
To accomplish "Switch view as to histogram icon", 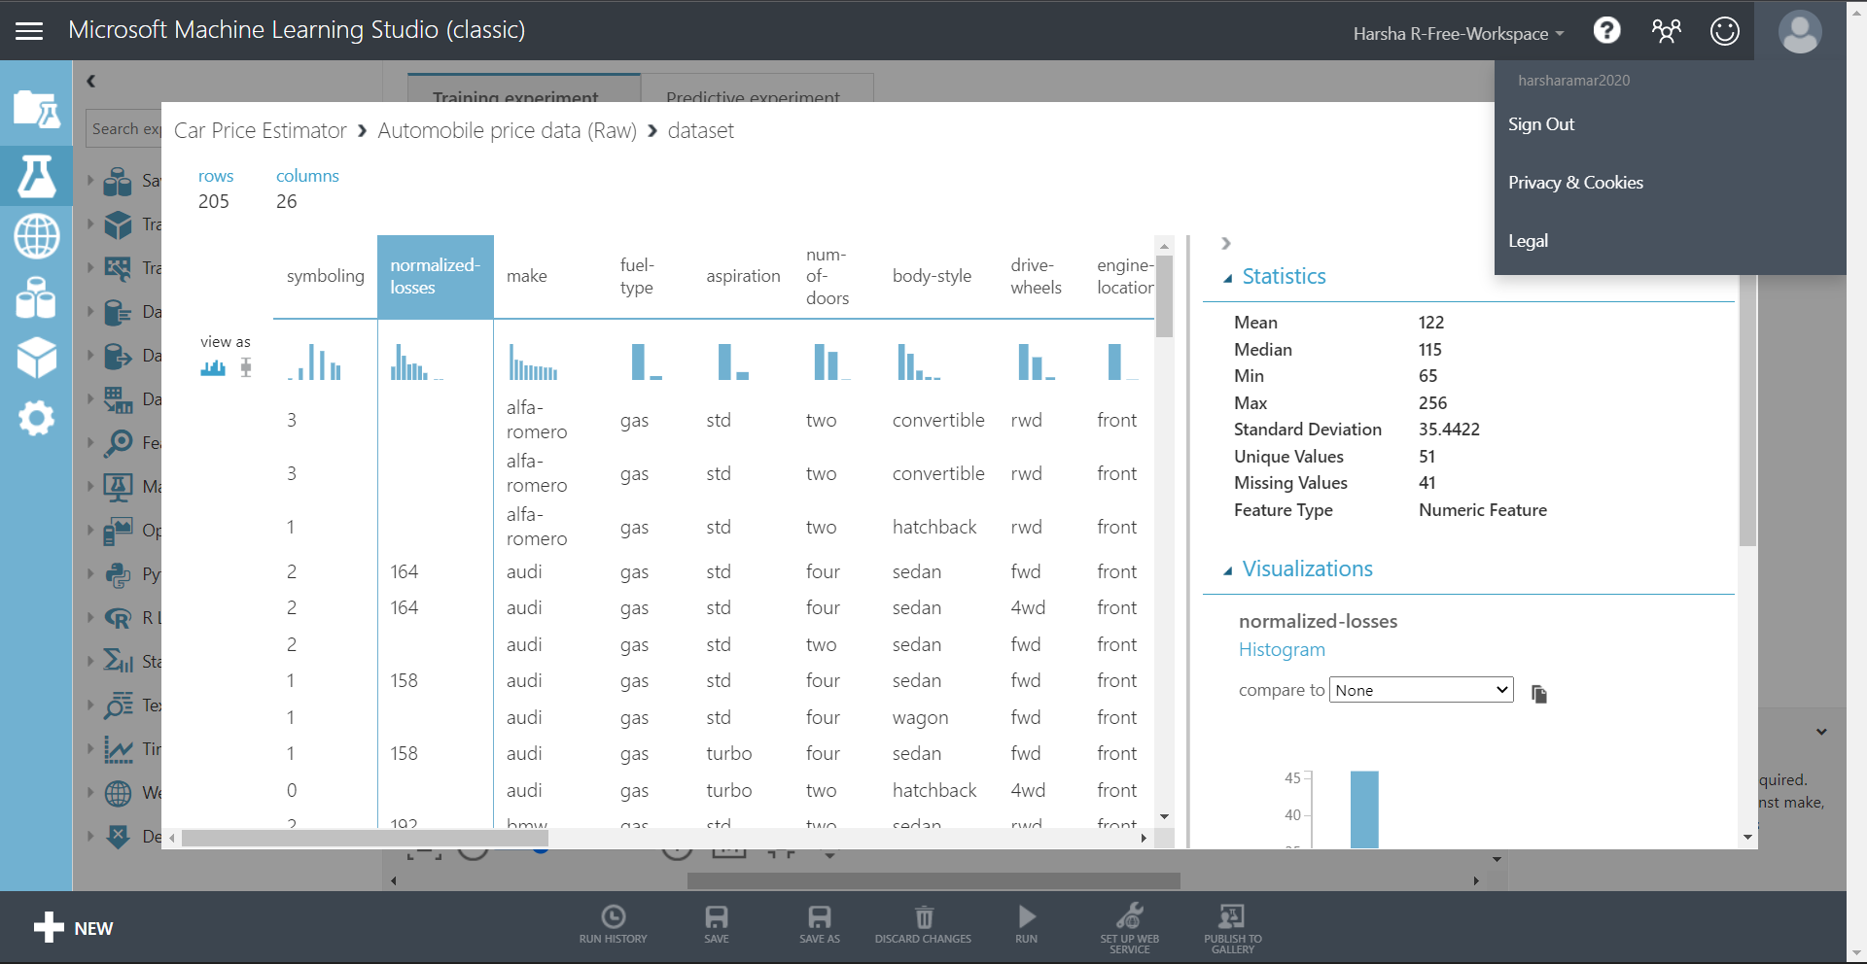I will pyautogui.click(x=213, y=367).
